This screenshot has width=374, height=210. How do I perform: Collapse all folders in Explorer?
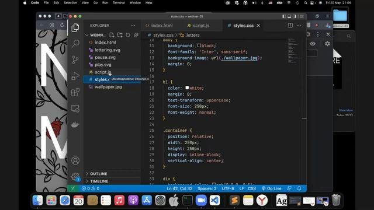(x=136, y=35)
